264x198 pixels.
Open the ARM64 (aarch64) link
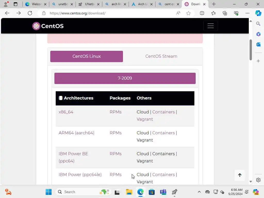pyautogui.click(x=76, y=133)
